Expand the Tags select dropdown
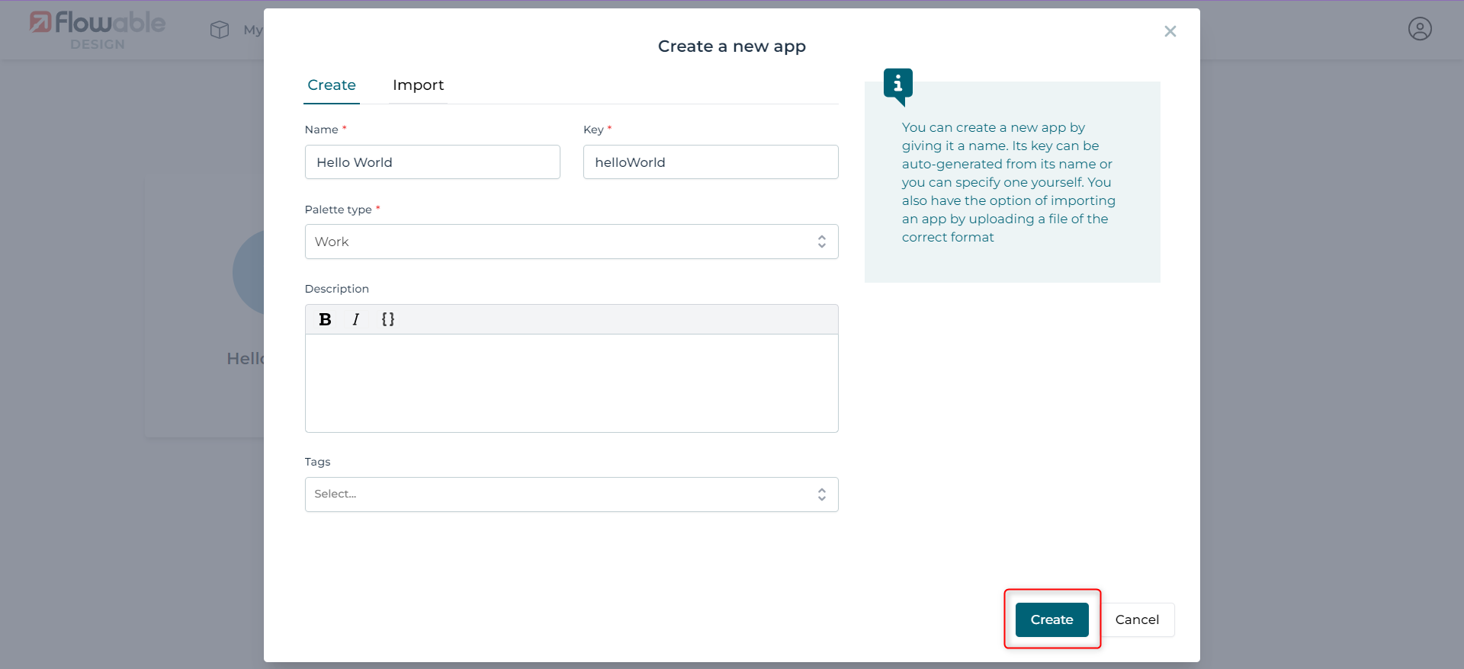 coord(560,495)
